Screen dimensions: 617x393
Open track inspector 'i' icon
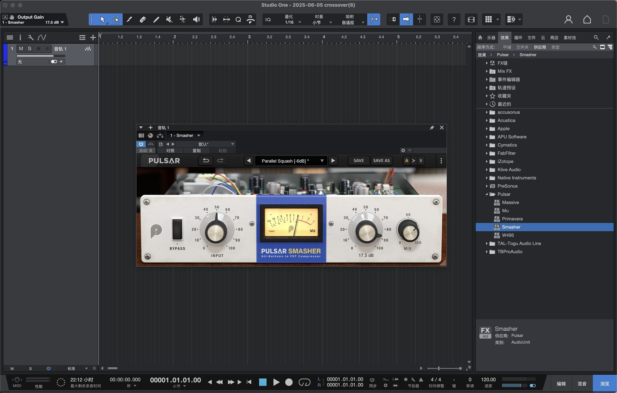(x=20, y=38)
